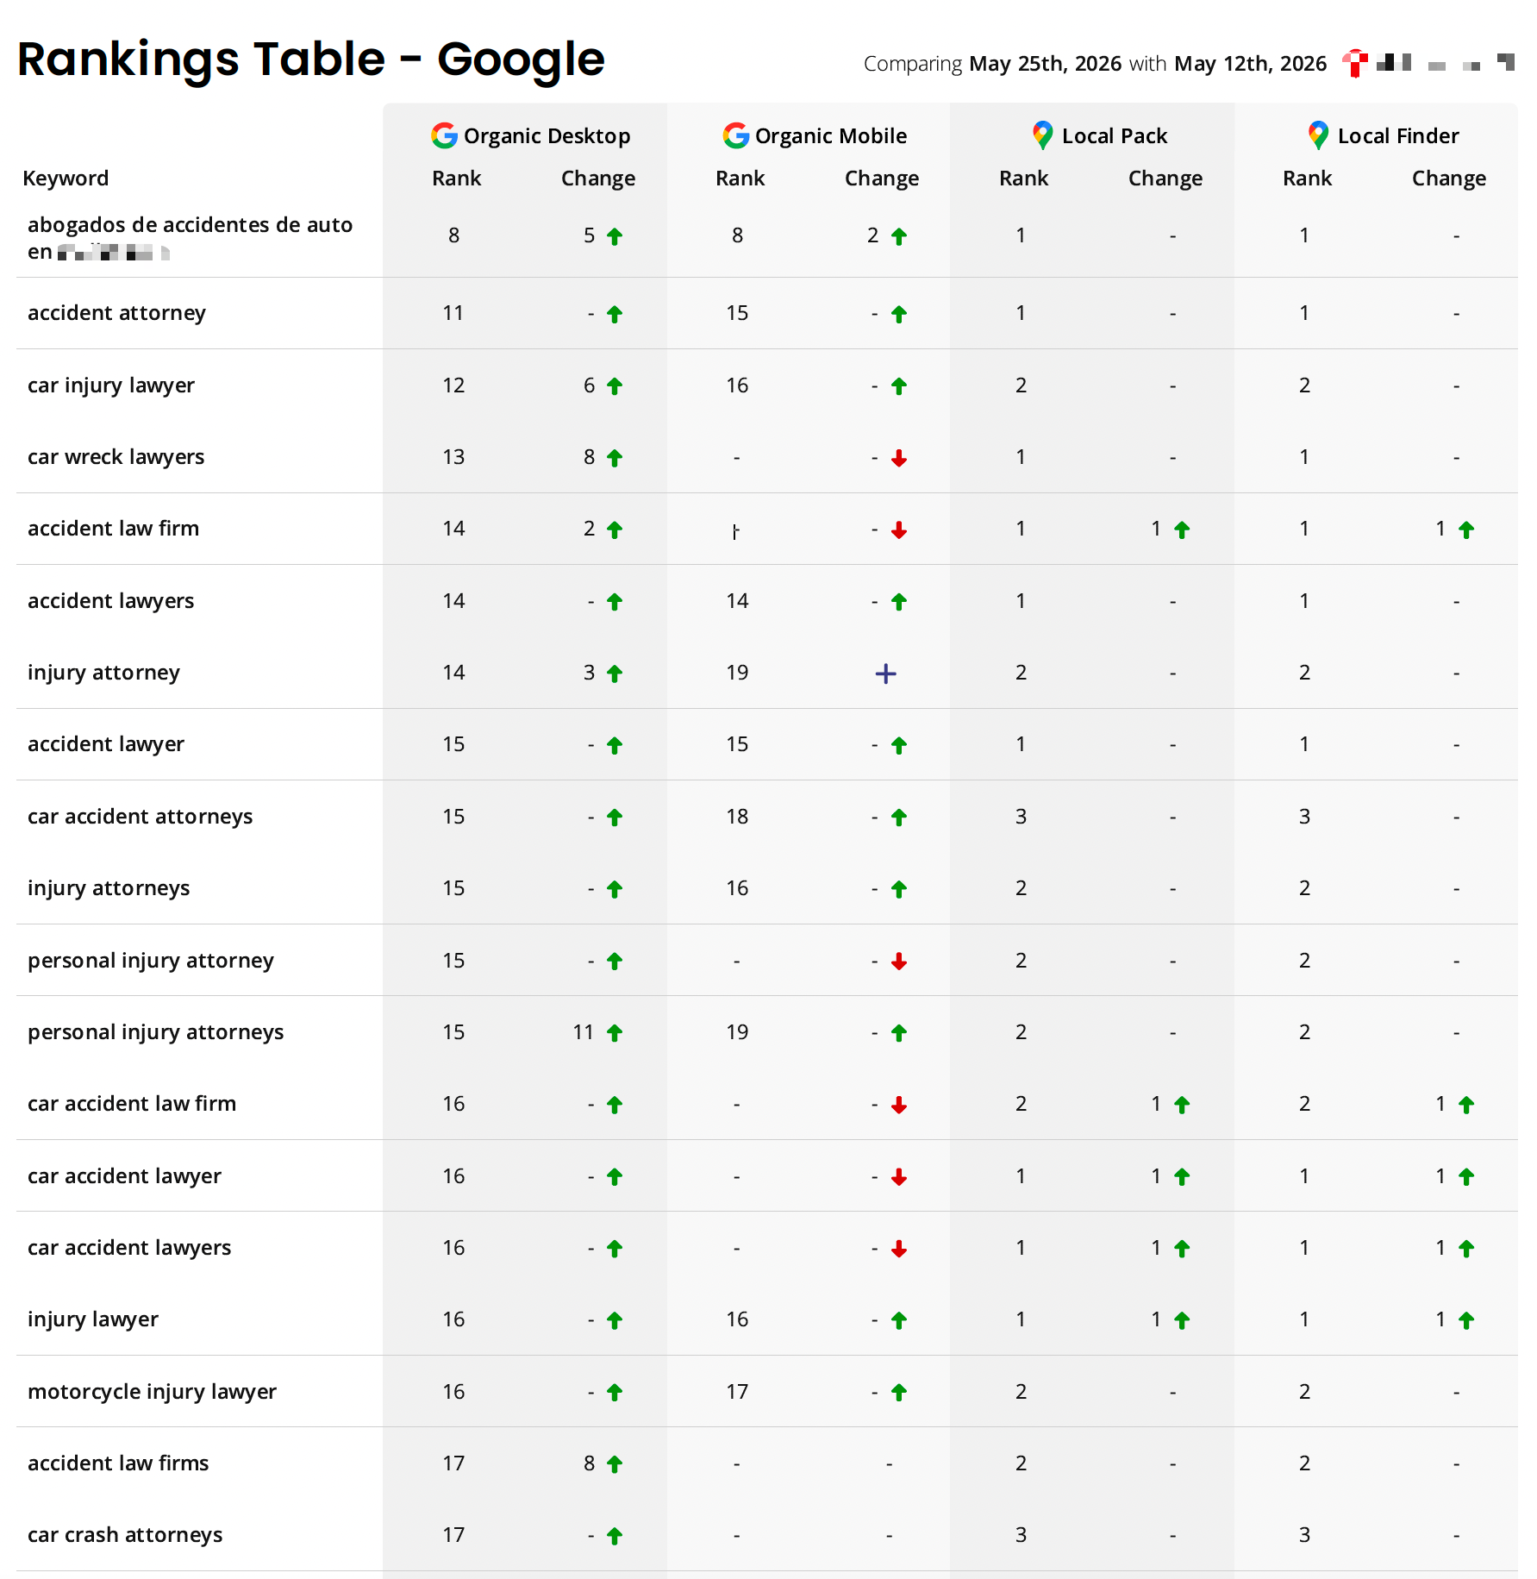Click the rightmost gray corner icon in header
1537x1579 pixels.
(1506, 61)
